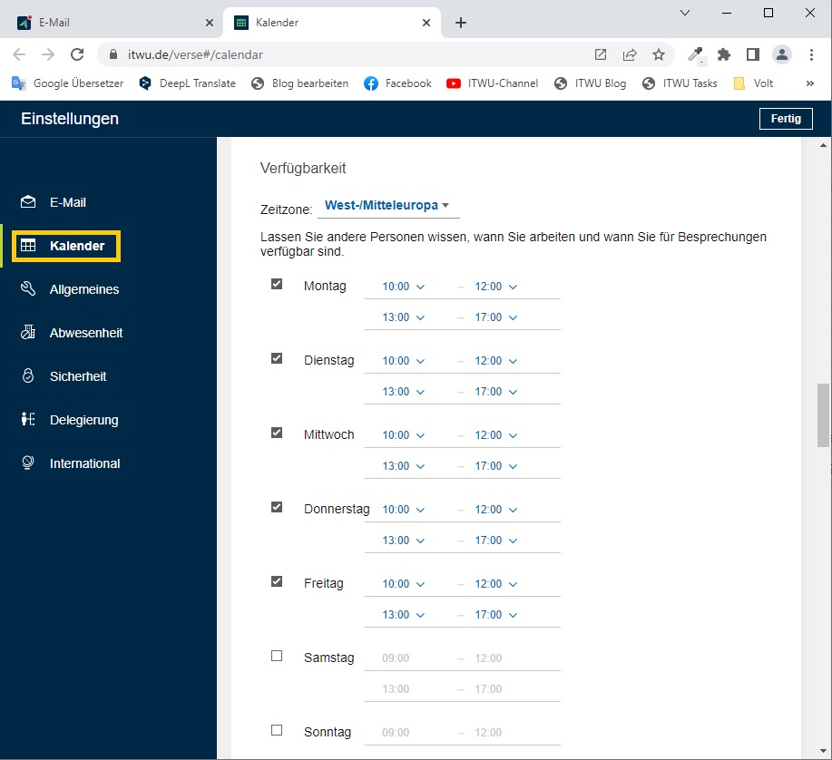The image size is (832, 760).
Task: Click the Delegierung icon in sidebar
Action: click(x=28, y=420)
